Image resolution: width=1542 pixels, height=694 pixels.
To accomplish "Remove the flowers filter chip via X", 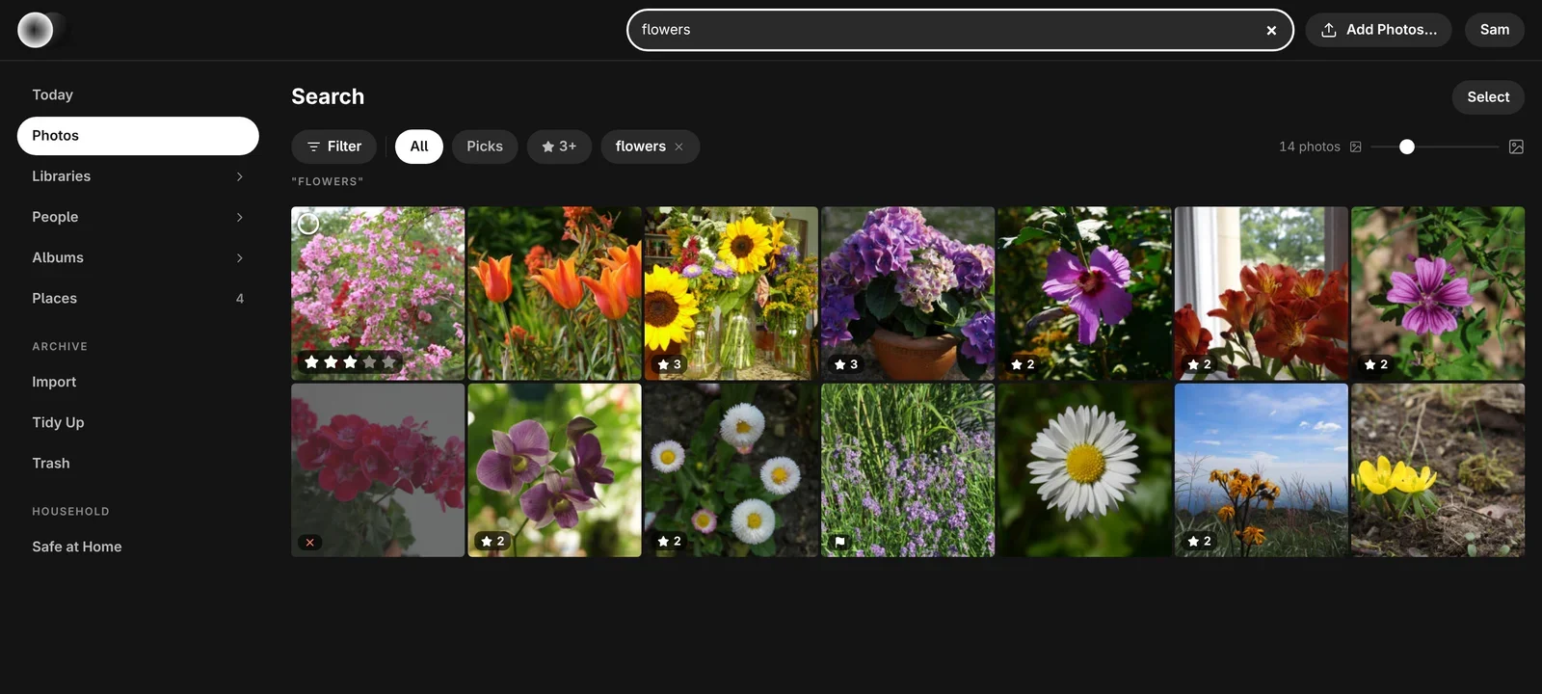I will coord(678,147).
